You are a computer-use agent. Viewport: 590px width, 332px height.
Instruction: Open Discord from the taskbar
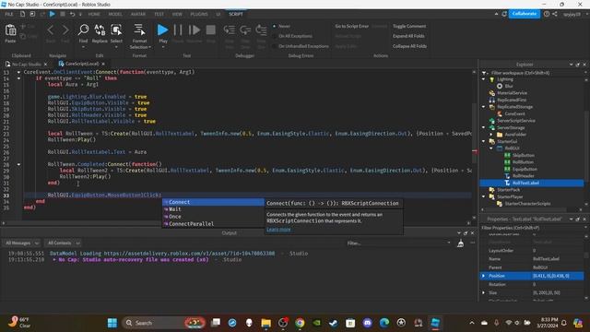(367, 323)
